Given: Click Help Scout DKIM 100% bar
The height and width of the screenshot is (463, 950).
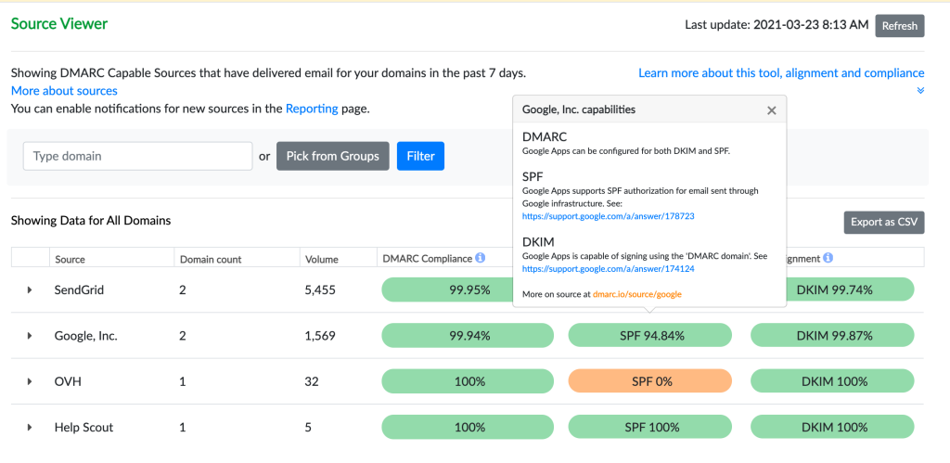Looking at the screenshot, I should [832, 427].
